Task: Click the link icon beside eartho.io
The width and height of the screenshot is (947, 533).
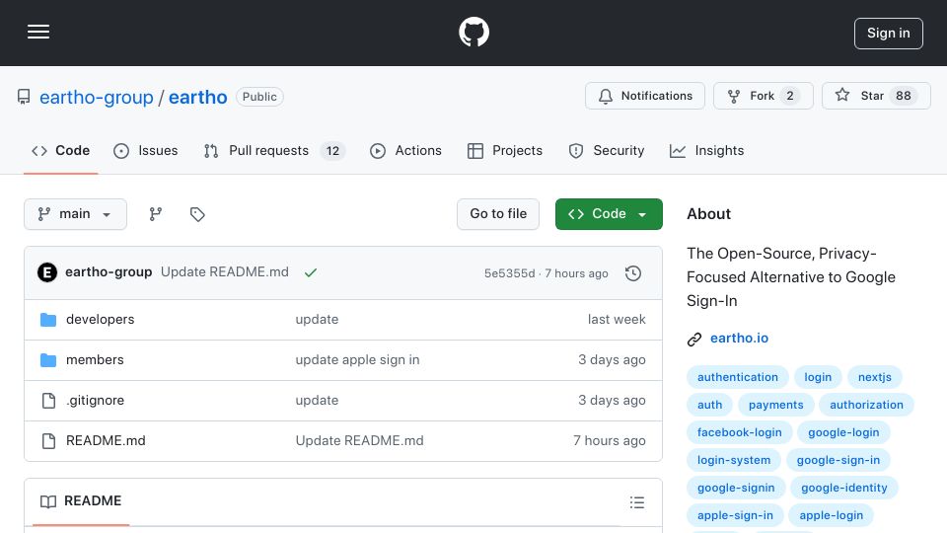Action: point(694,339)
